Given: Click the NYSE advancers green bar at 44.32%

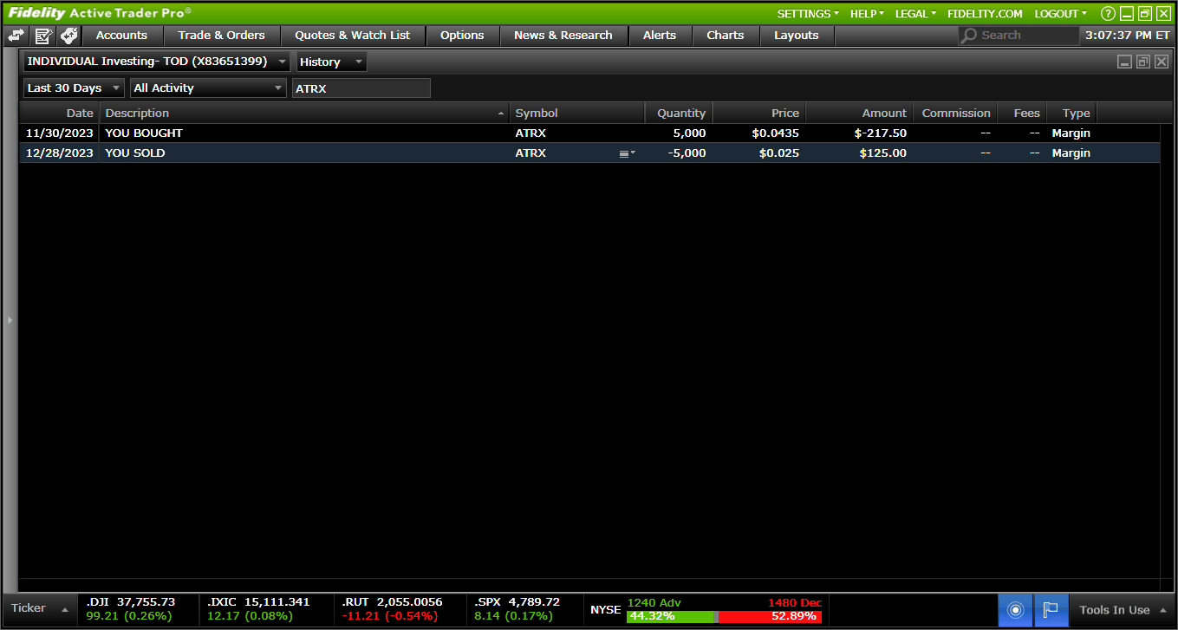Looking at the screenshot, I should (x=670, y=616).
